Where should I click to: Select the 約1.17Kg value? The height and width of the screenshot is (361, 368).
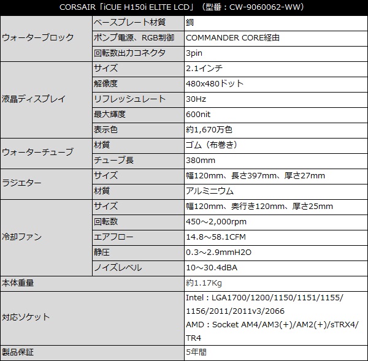click(204, 283)
